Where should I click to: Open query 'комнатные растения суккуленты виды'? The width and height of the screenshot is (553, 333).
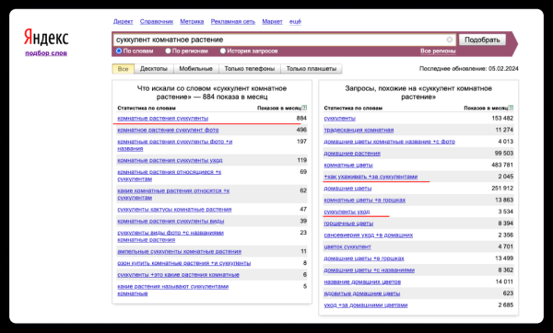click(171, 221)
